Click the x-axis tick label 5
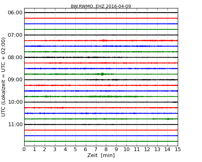The image size is (202, 162). 76,149
